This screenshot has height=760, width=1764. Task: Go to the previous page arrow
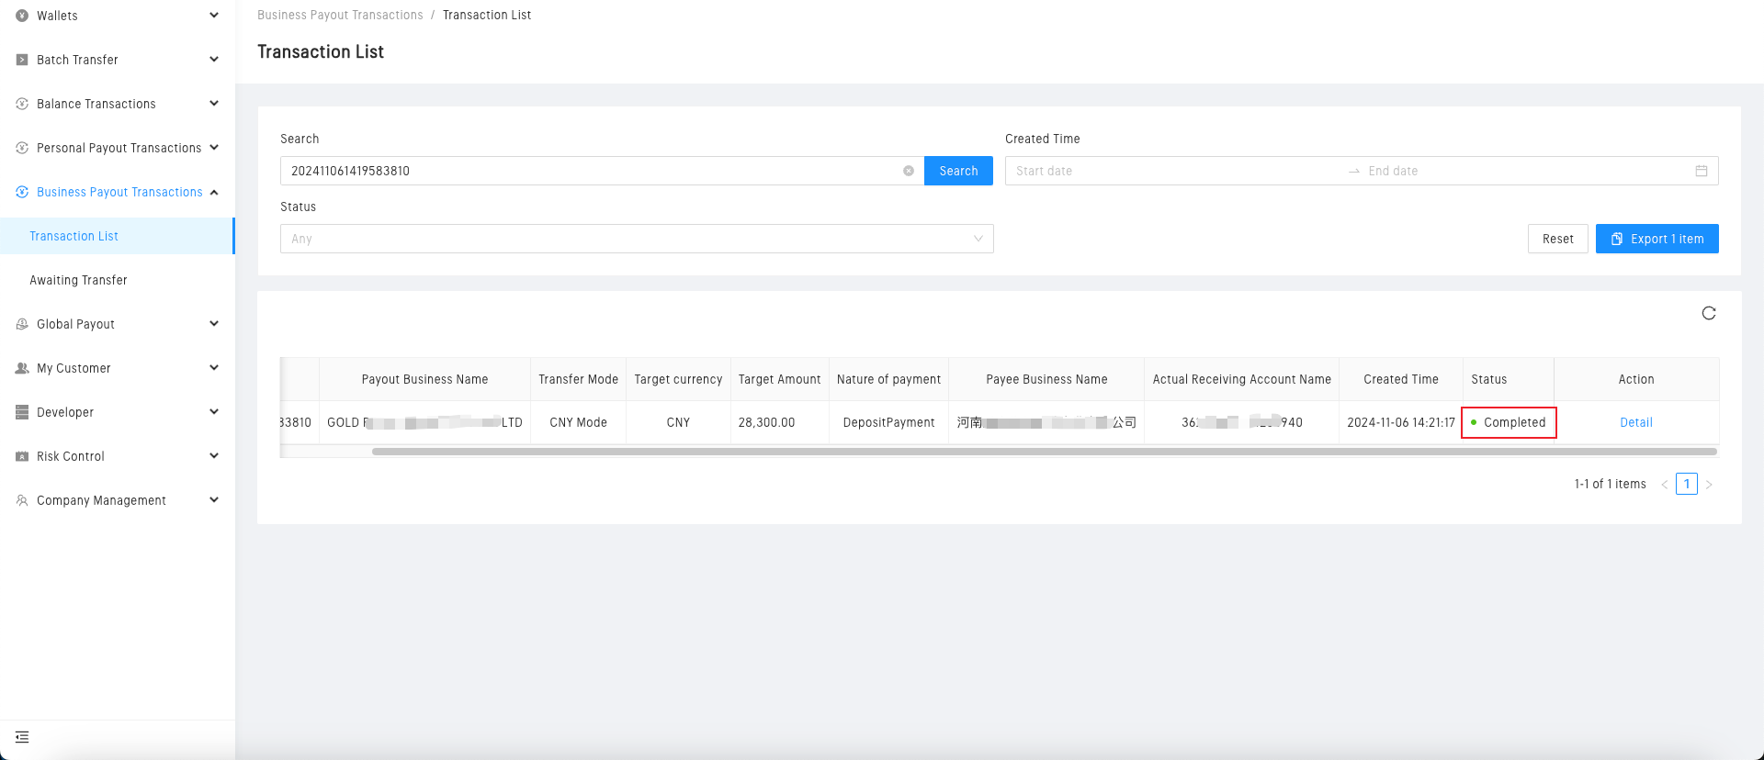tap(1665, 485)
